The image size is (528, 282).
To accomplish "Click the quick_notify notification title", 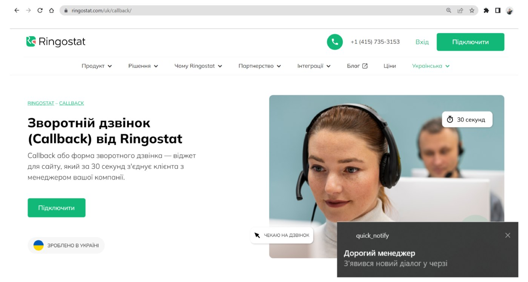I will pyautogui.click(x=372, y=236).
